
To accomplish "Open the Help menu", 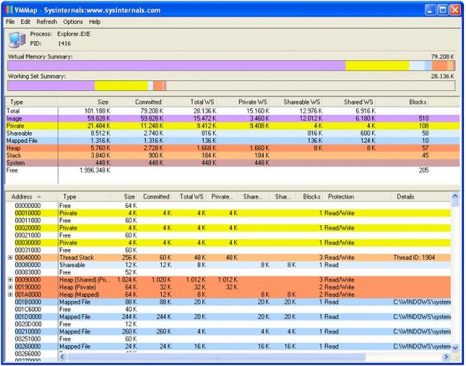I will pos(95,22).
